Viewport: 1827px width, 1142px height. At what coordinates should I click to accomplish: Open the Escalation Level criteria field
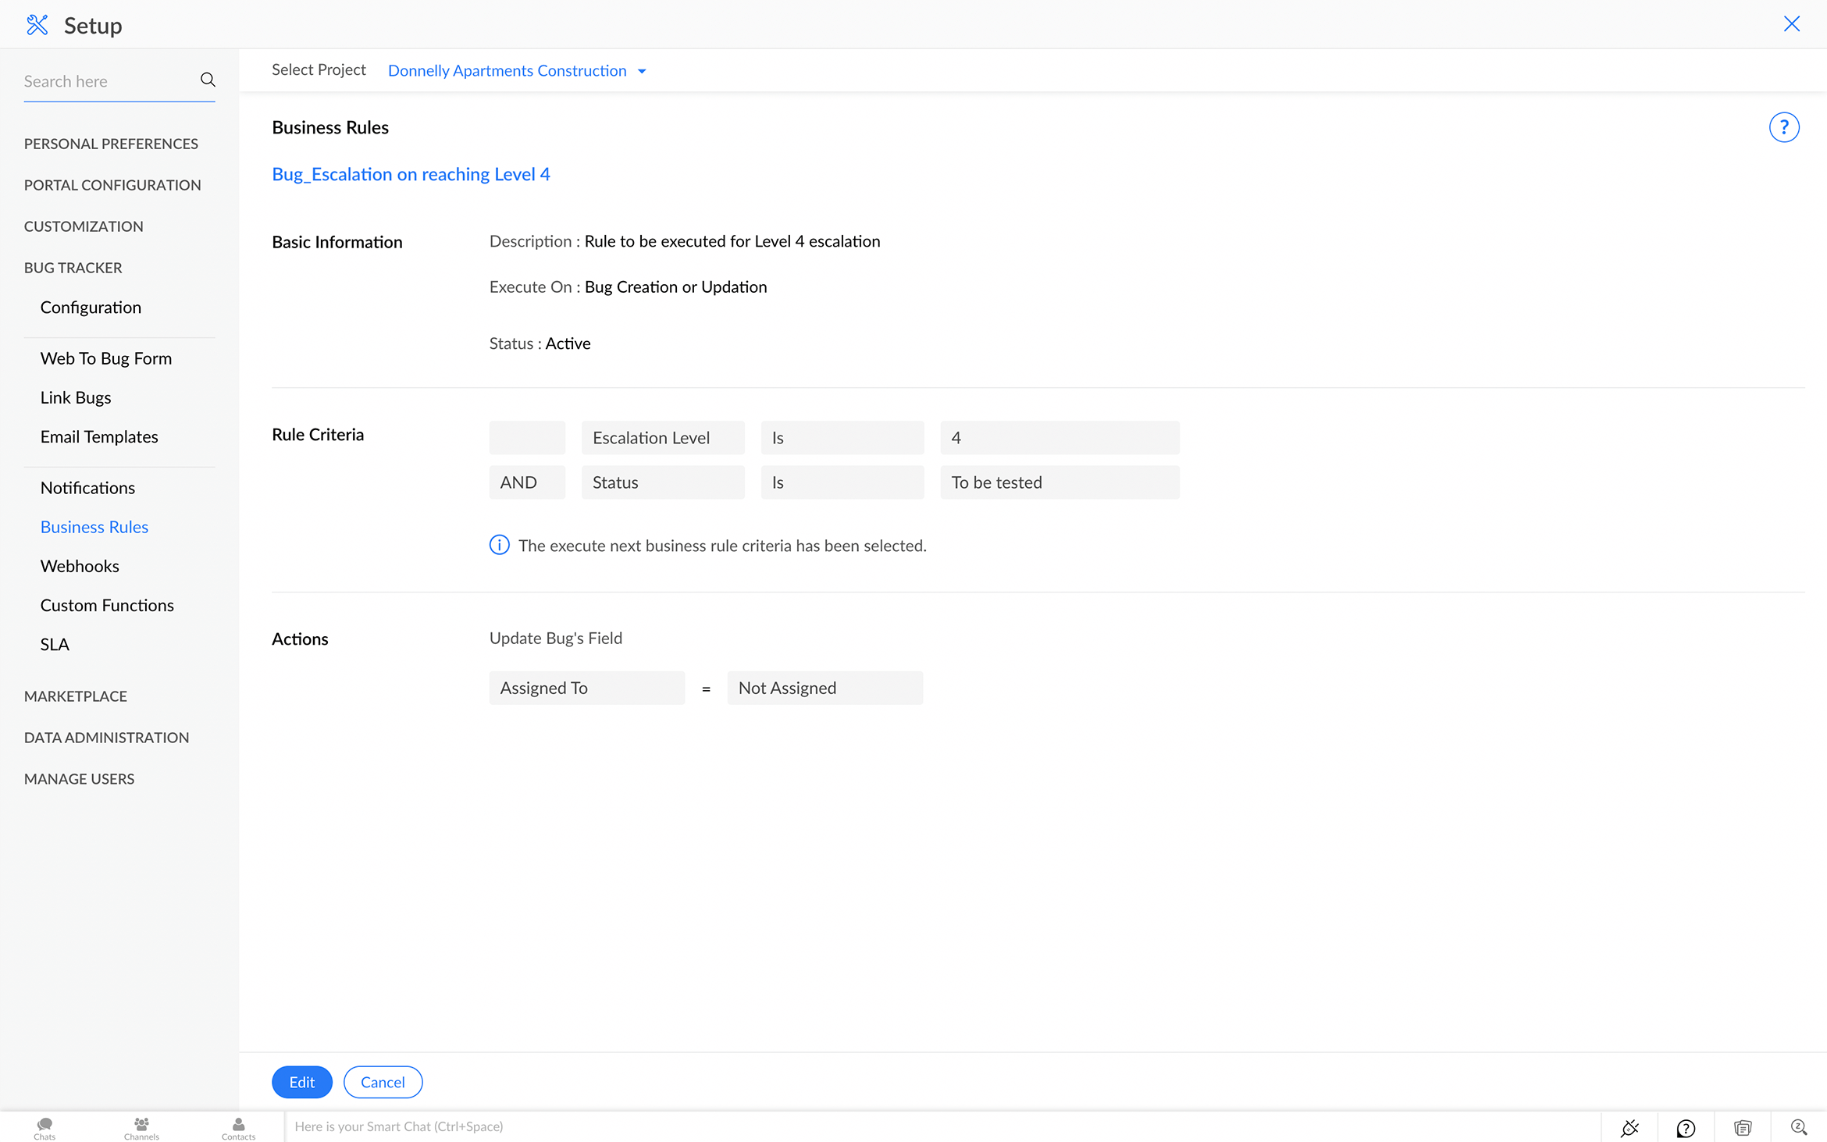click(662, 437)
